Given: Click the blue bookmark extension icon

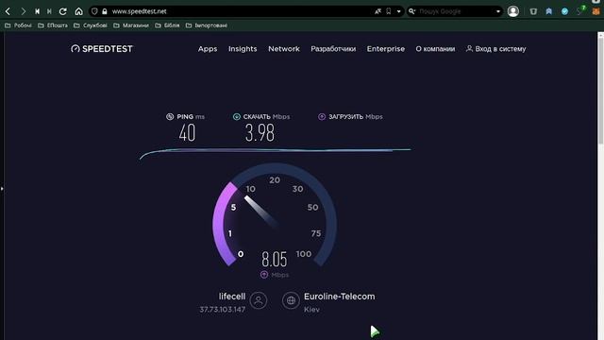Looking at the screenshot, I should [x=549, y=11].
